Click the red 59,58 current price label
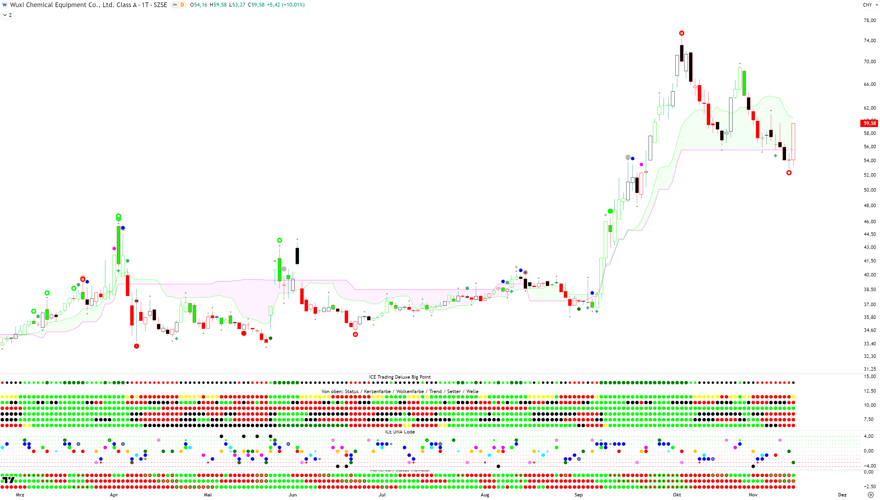 point(869,123)
